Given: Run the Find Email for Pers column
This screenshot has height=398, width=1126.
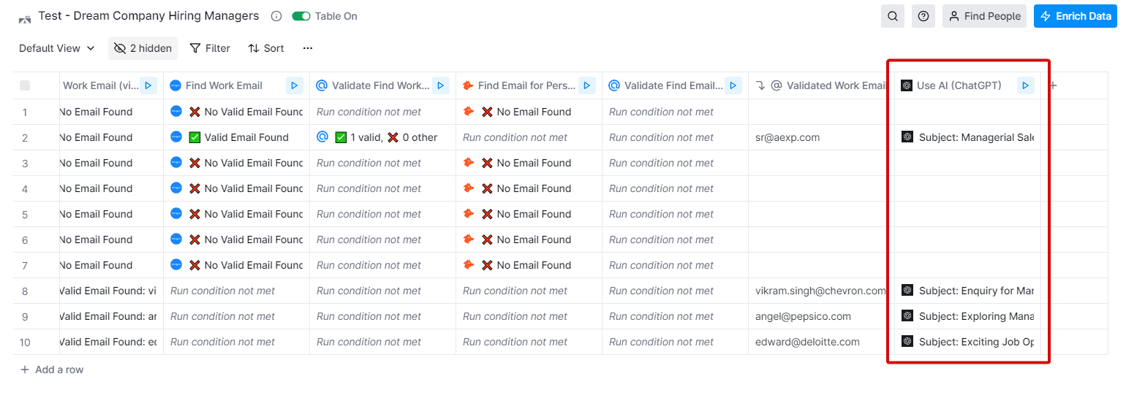Looking at the screenshot, I should click(x=587, y=85).
